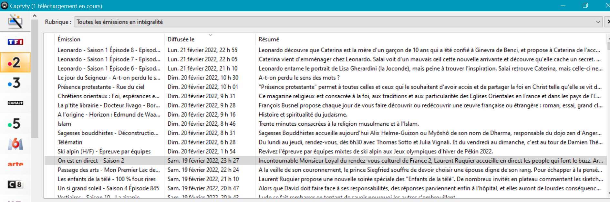Select Leonardo Saison 1 Épisode 8 row
This screenshot has height=202, width=610.
325,50
